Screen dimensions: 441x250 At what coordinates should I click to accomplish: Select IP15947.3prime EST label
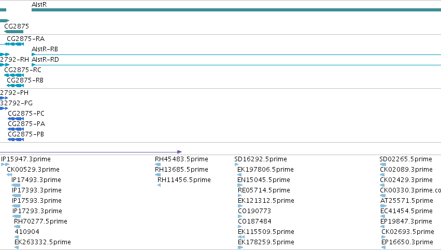[26, 159]
